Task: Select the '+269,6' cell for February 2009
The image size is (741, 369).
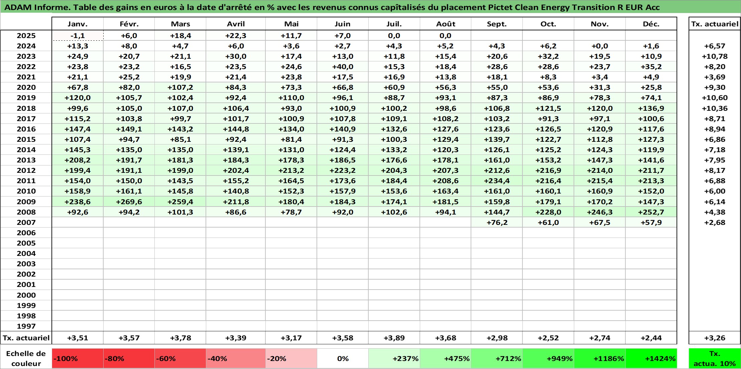Action: (129, 202)
